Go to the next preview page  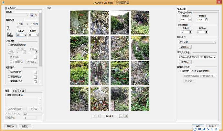click(121, 116)
